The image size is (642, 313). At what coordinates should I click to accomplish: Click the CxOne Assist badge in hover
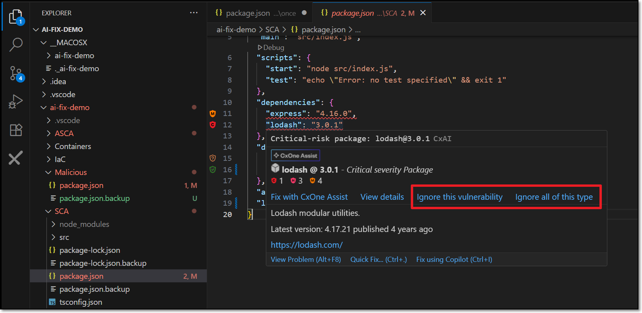(295, 155)
